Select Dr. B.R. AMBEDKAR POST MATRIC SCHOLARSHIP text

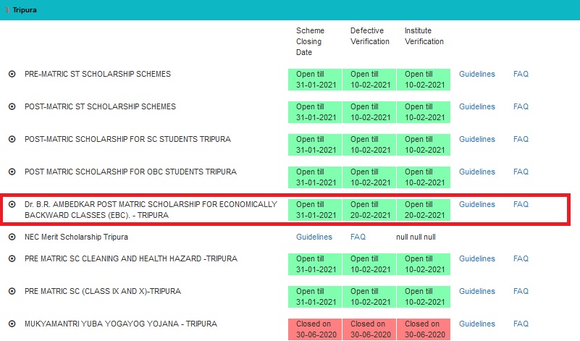click(151, 210)
